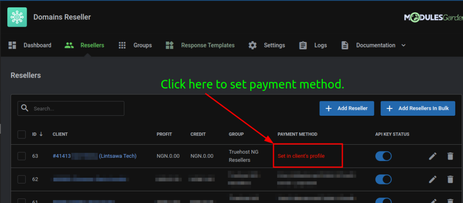Tick the select-all checkbox in the header
The width and height of the screenshot is (463, 203).
(x=22, y=135)
